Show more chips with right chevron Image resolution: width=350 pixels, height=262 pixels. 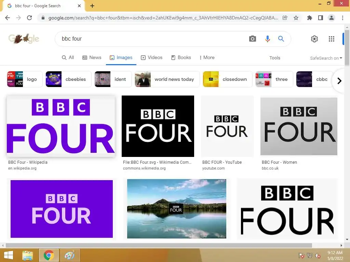339,81
